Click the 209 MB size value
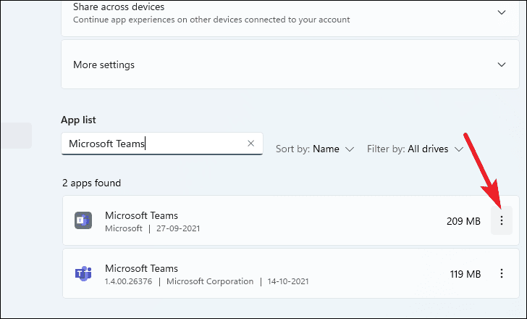 click(464, 221)
